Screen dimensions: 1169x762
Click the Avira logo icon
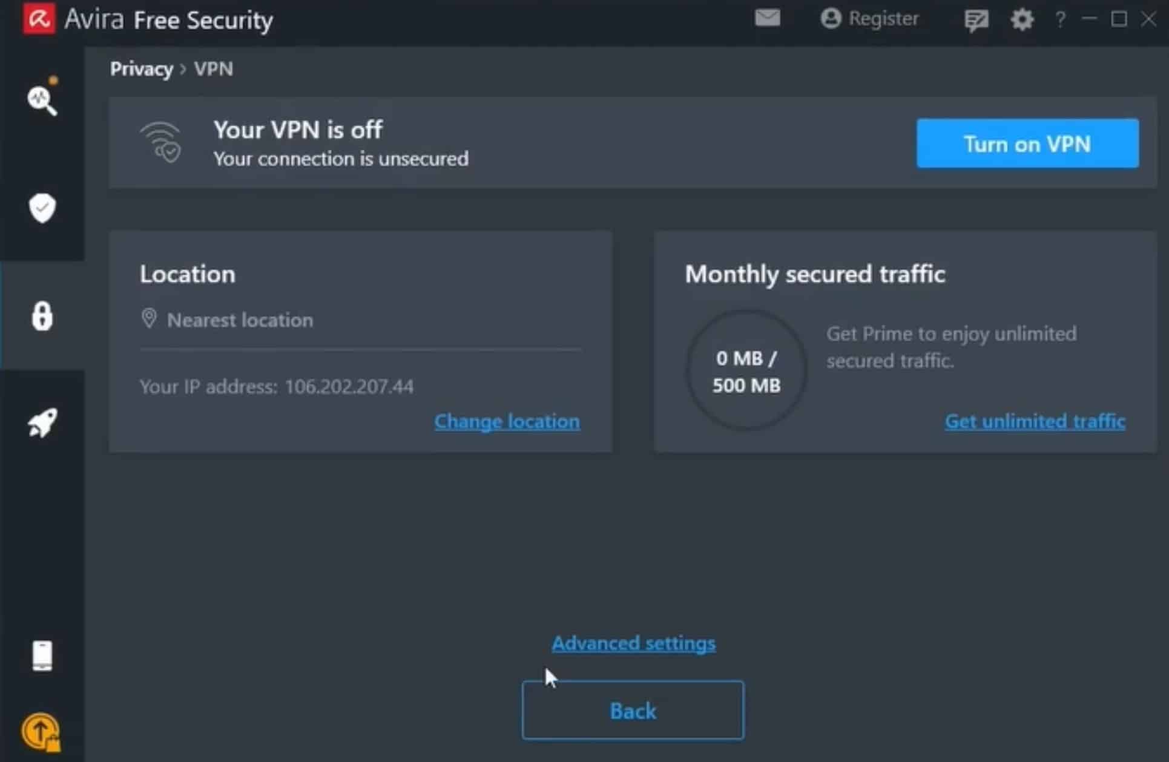[39, 19]
